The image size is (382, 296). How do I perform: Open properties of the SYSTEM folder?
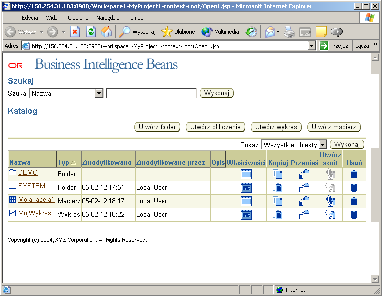click(246, 188)
